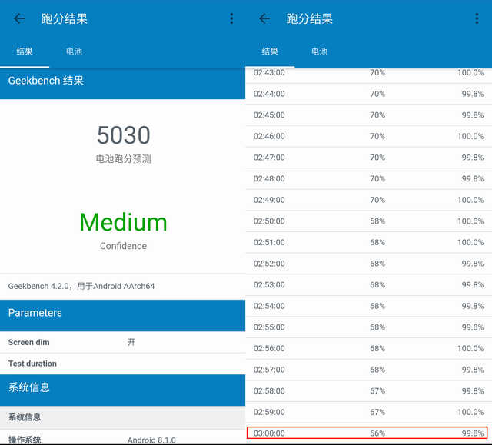Select the 02:45:00 row
492x445 pixels.
click(369, 115)
